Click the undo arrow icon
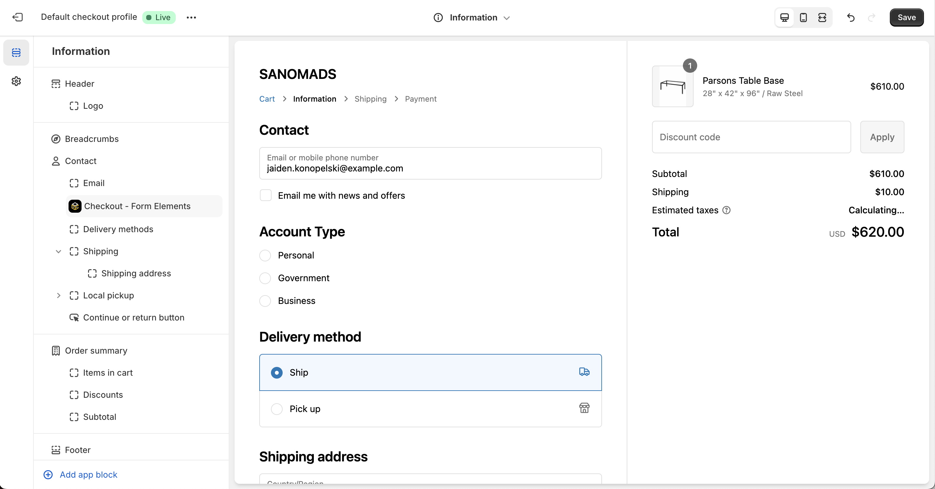Screen dimensions: 935x489 [x=851, y=18]
